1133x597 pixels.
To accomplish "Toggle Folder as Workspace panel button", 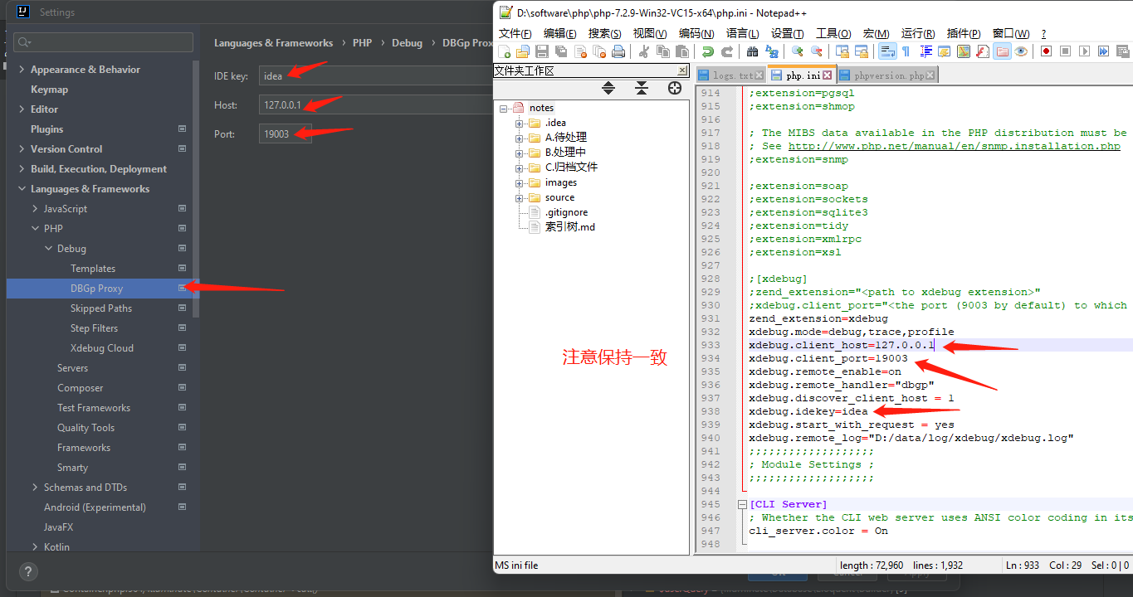I will point(1002,51).
